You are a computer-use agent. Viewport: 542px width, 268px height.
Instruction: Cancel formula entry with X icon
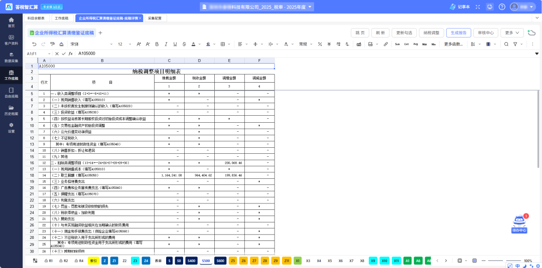coord(57,54)
